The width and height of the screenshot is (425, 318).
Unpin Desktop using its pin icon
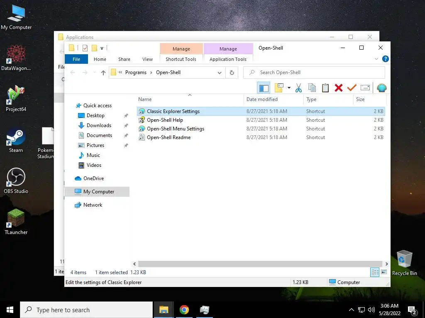click(x=126, y=116)
